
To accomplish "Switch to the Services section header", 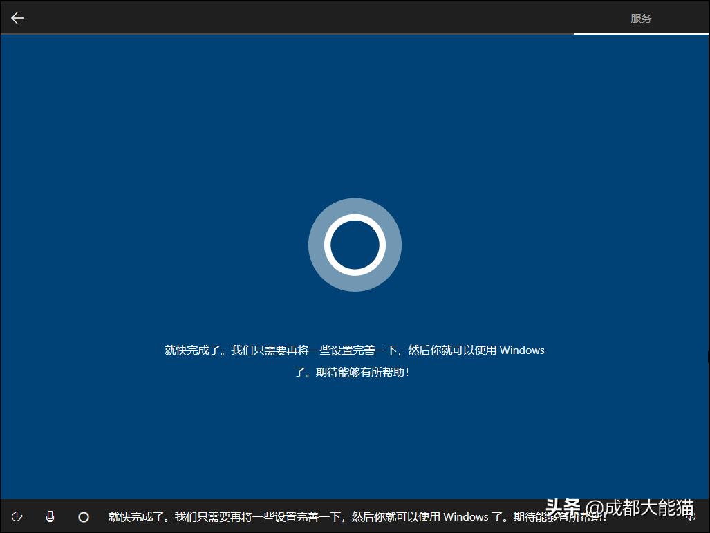I will coord(641,18).
